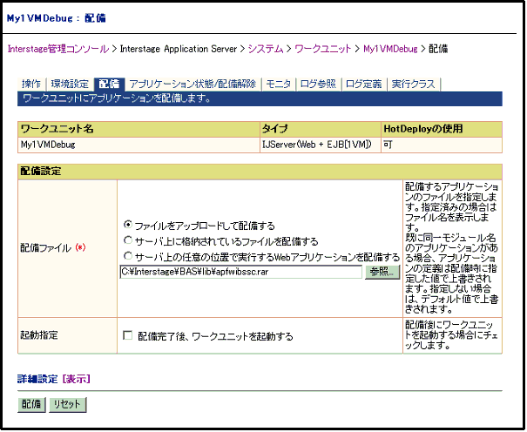Click the ワークユニット名 column header

(x=139, y=129)
